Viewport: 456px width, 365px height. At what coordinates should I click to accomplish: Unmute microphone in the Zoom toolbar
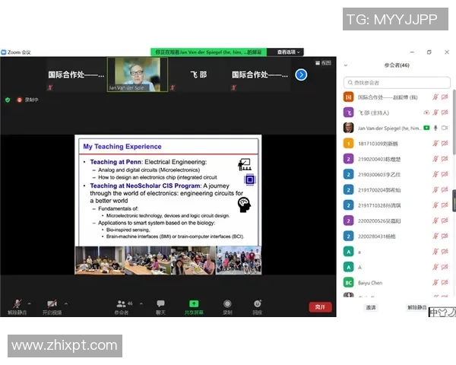[x=17, y=306]
